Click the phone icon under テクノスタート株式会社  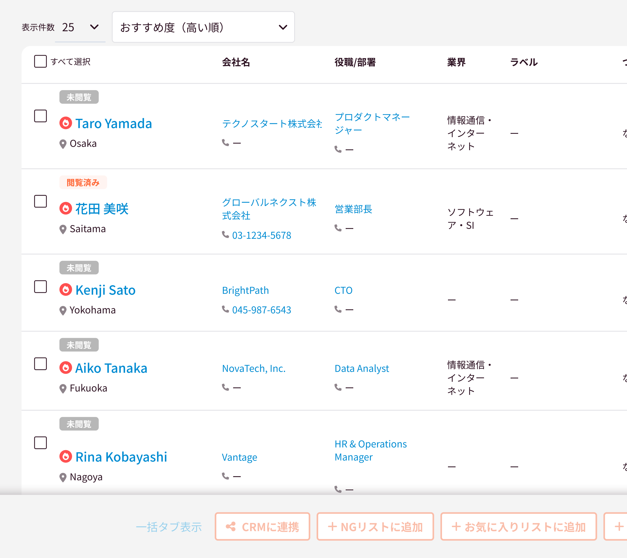click(x=225, y=143)
